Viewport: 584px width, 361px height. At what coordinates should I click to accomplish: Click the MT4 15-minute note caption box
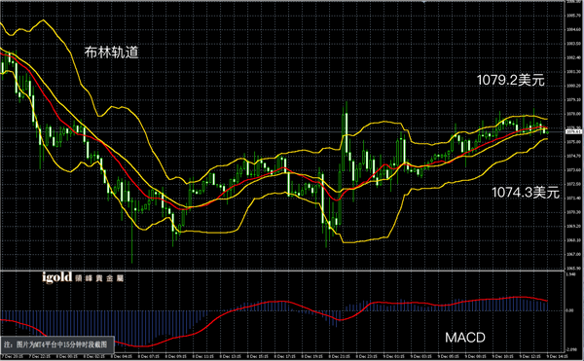[x=56, y=344]
